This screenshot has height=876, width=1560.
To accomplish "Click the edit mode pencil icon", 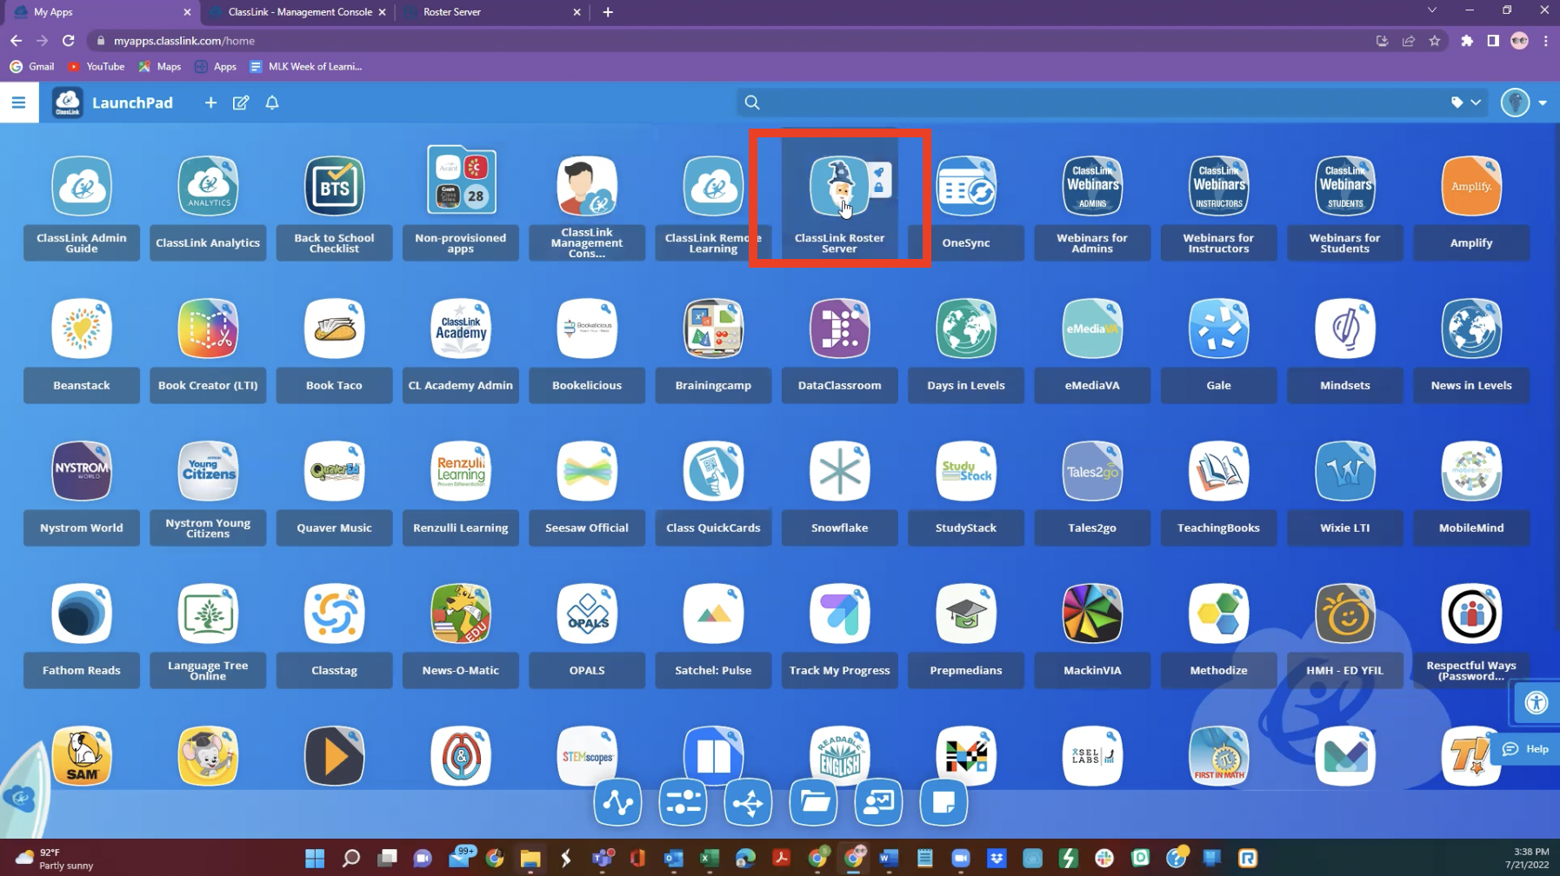I will point(241,103).
